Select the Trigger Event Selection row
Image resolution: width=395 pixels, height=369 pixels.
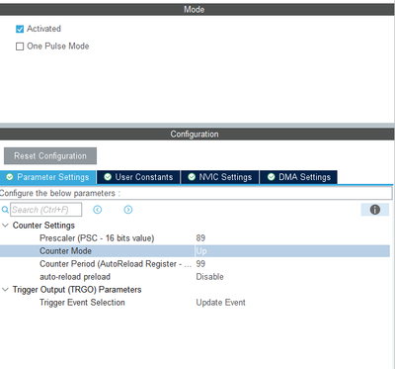(x=195, y=303)
